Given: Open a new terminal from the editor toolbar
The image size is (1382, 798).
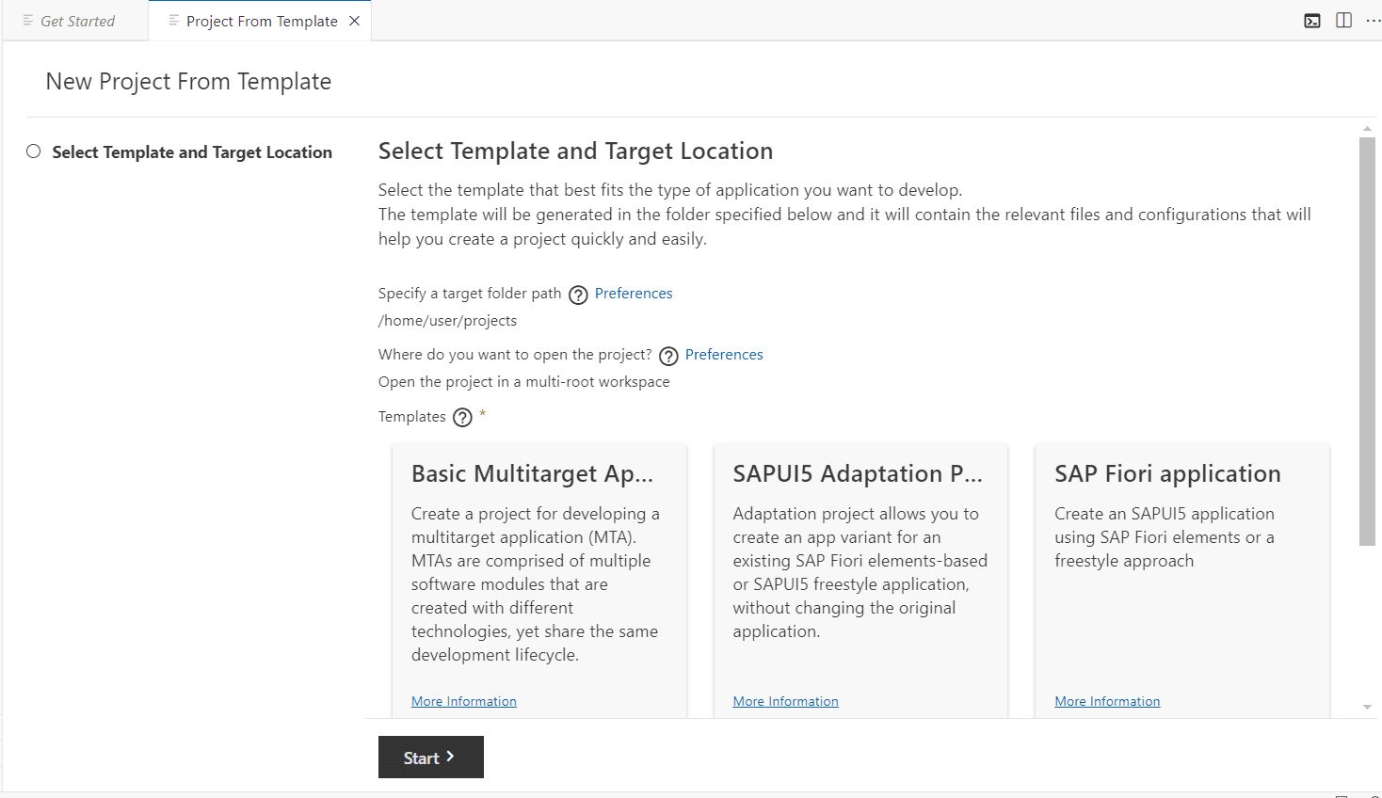Looking at the screenshot, I should coord(1311,20).
